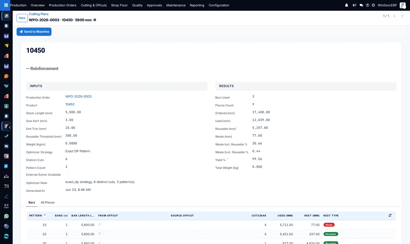
Task: Open the Cutting & Offcuts menu
Action: 94,5
